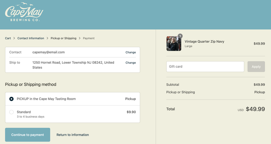This screenshot has height=144, width=271.
Task: Open the Contact Information breadcrumb step
Action: click(x=31, y=38)
